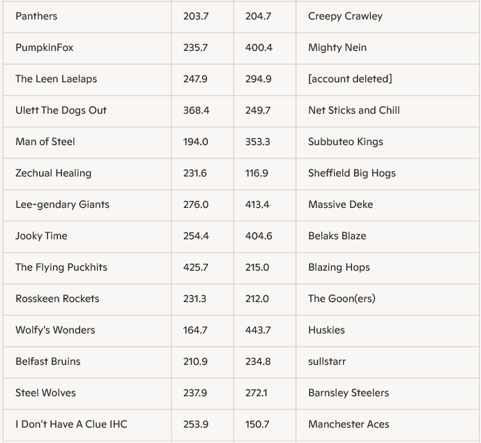Click the Panthers team name
This screenshot has width=481, height=443.
coord(36,16)
